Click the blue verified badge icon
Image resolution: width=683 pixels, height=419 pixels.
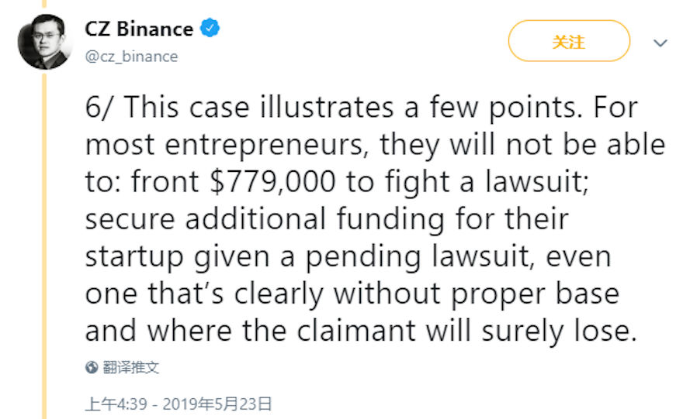click(210, 29)
